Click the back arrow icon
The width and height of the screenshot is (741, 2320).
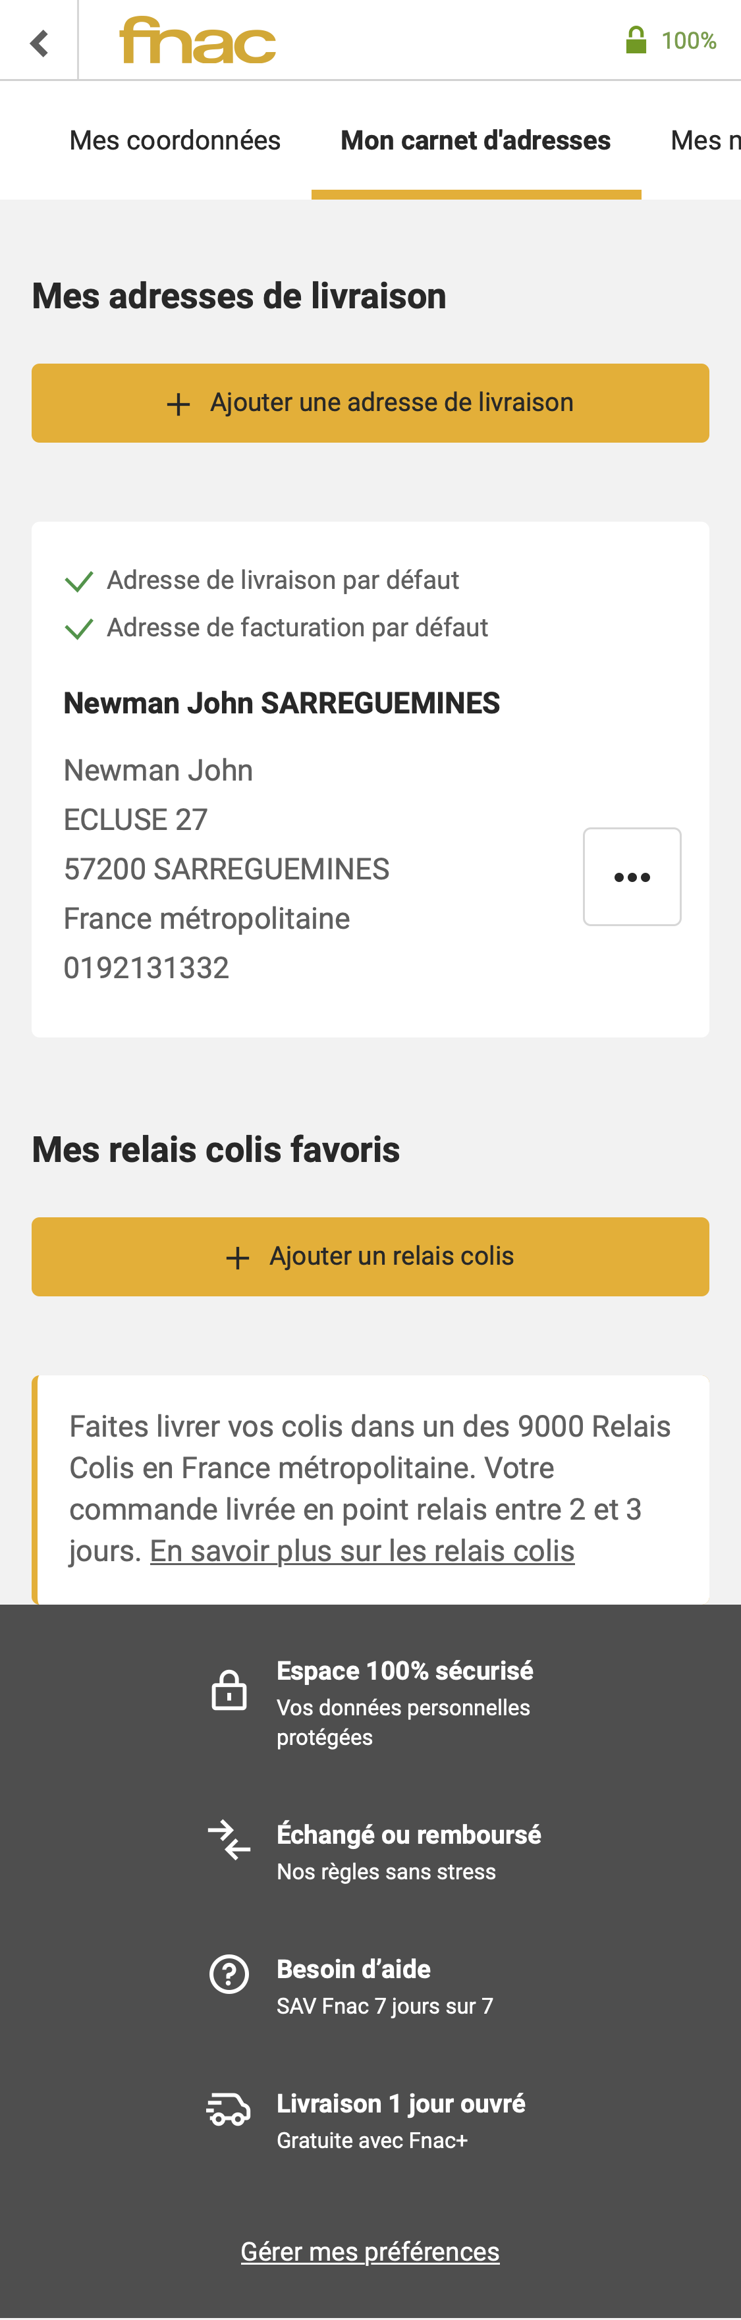38,41
